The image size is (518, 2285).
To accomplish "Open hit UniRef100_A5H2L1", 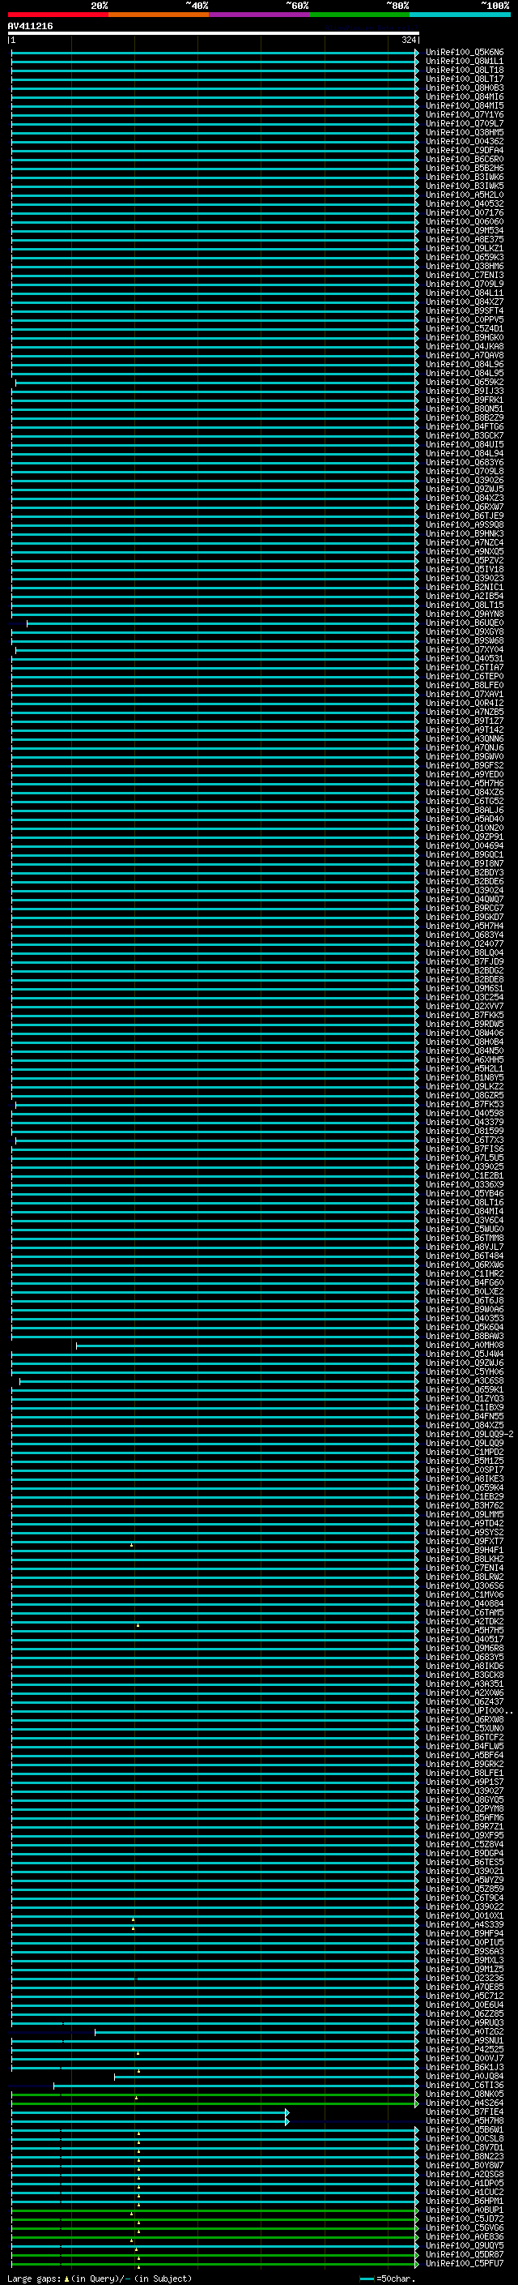I will click(x=464, y=1068).
